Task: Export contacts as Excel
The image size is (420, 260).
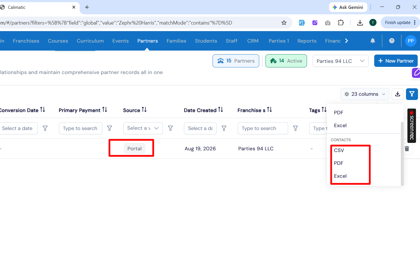Action: [x=340, y=176]
